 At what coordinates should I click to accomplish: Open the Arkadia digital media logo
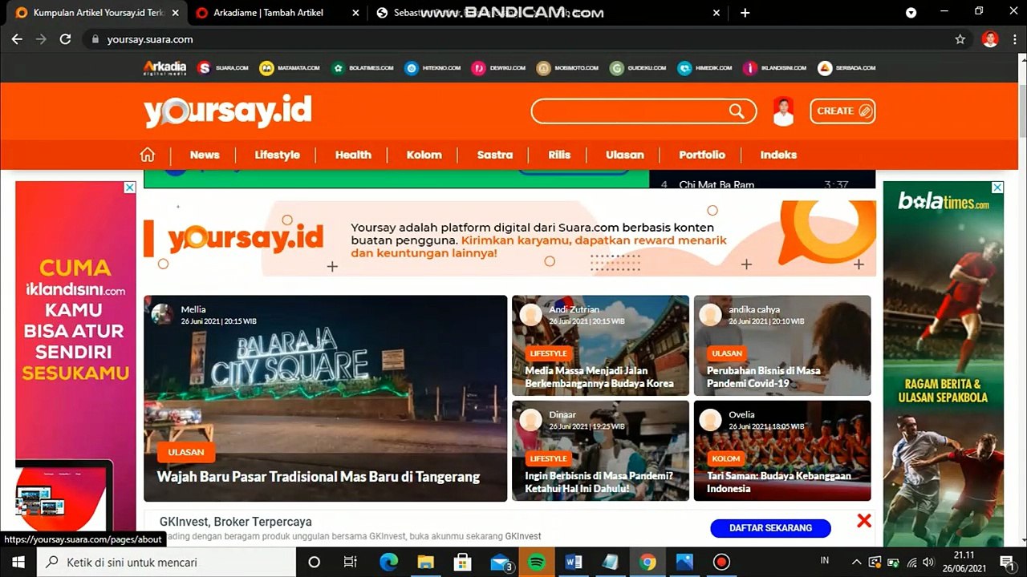tap(164, 68)
